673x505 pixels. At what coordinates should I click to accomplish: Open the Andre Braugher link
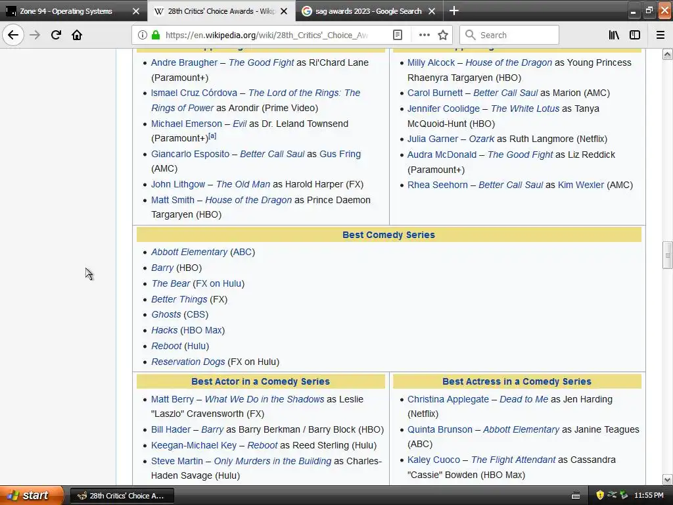(184, 62)
